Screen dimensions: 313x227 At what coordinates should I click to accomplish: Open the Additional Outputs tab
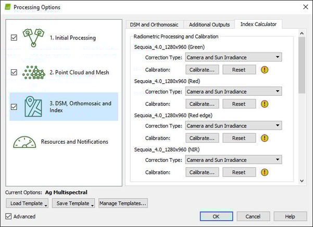tap(209, 24)
